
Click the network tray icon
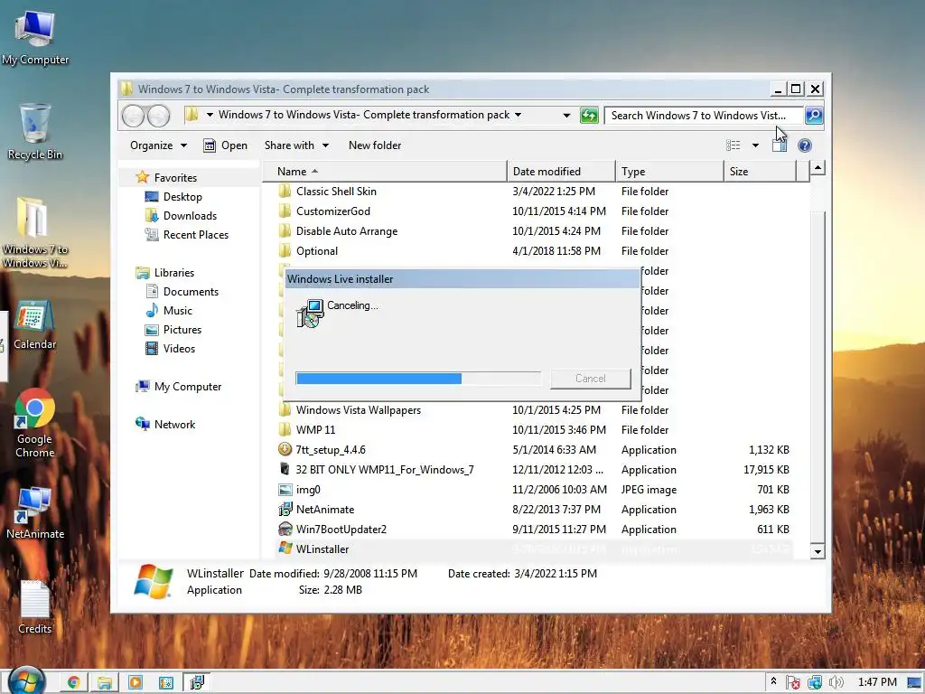pyautogui.click(x=815, y=683)
